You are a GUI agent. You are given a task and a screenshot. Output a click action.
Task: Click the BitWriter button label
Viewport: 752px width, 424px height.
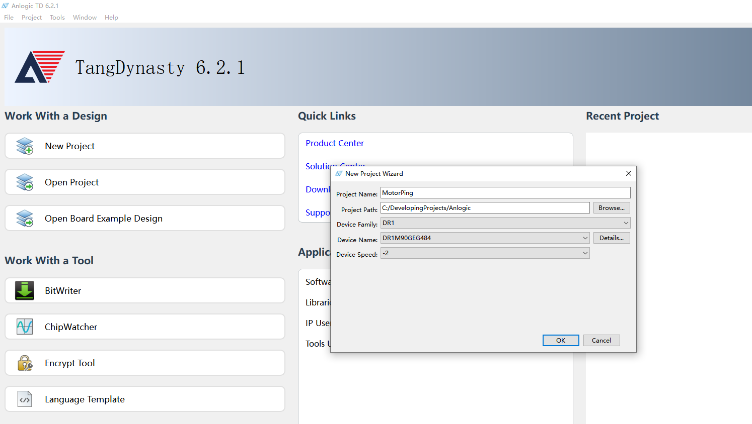point(63,291)
